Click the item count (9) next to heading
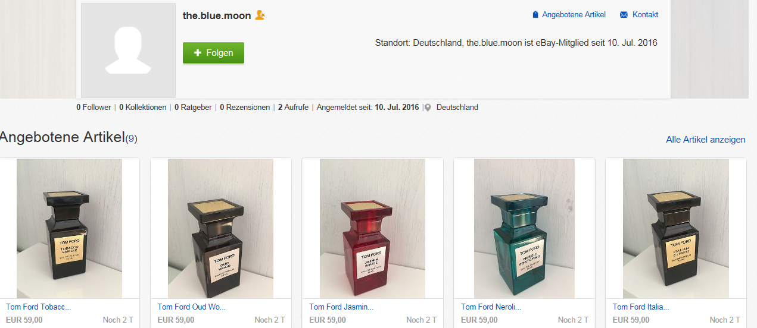 pos(131,138)
